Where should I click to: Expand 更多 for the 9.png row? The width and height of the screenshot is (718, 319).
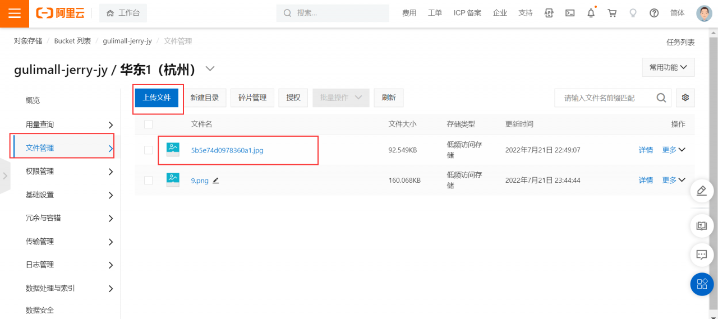[x=674, y=180]
